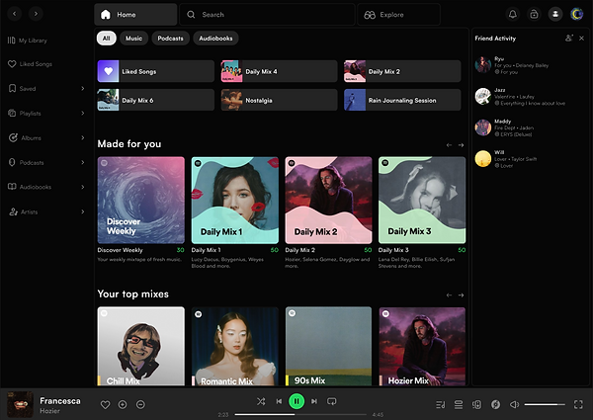Open the profile avatar with moon

coord(577,15)
